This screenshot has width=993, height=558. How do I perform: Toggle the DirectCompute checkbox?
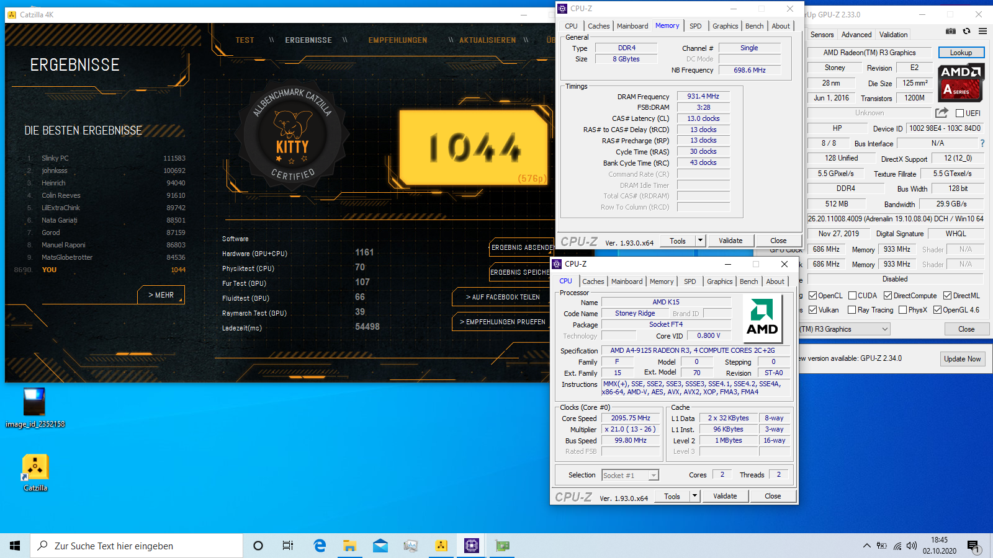coord(888,296)
